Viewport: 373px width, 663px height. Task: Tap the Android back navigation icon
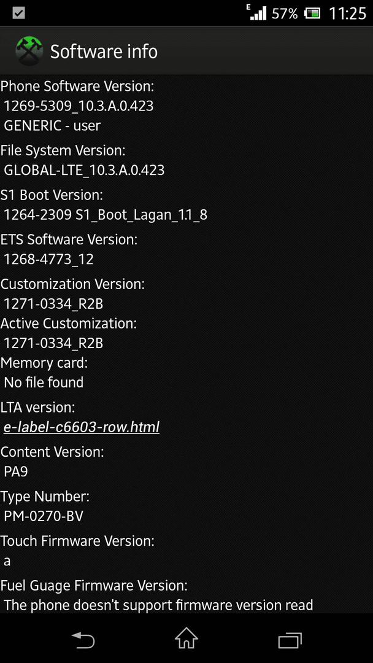click(83, 640)
